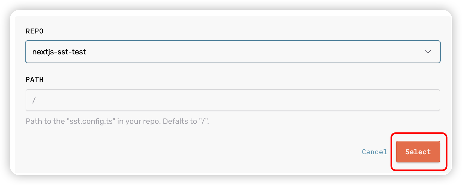Click the REPO field label
Viewport: 462px width, 185px height.
tap(35, 31)
